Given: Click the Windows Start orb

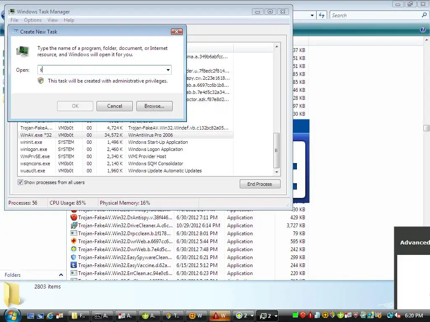Looking at the screenshot, I should point(12,315).
